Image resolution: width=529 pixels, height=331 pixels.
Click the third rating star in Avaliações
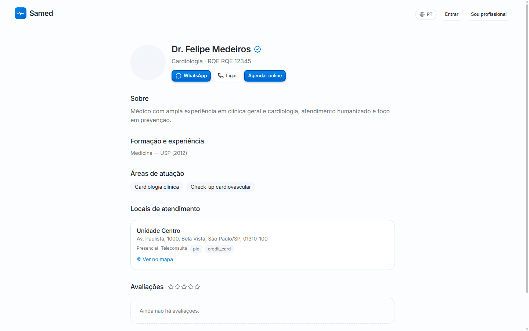[x=184, y=287]
